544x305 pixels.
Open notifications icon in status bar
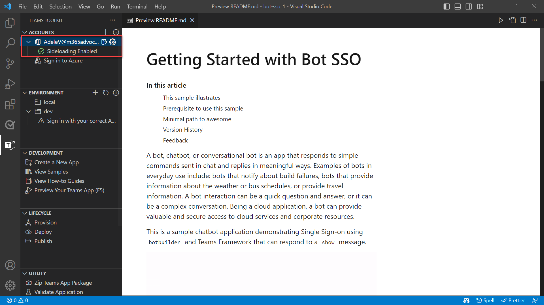pyautogui.click(x=535, y=300)
